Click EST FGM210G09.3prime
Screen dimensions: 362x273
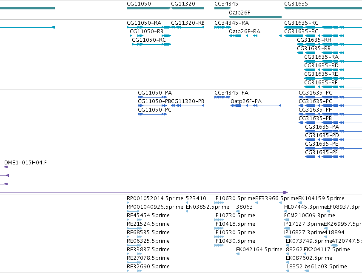[x=310, y=216]
